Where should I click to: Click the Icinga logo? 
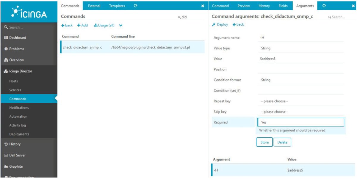tap(29, 12)
